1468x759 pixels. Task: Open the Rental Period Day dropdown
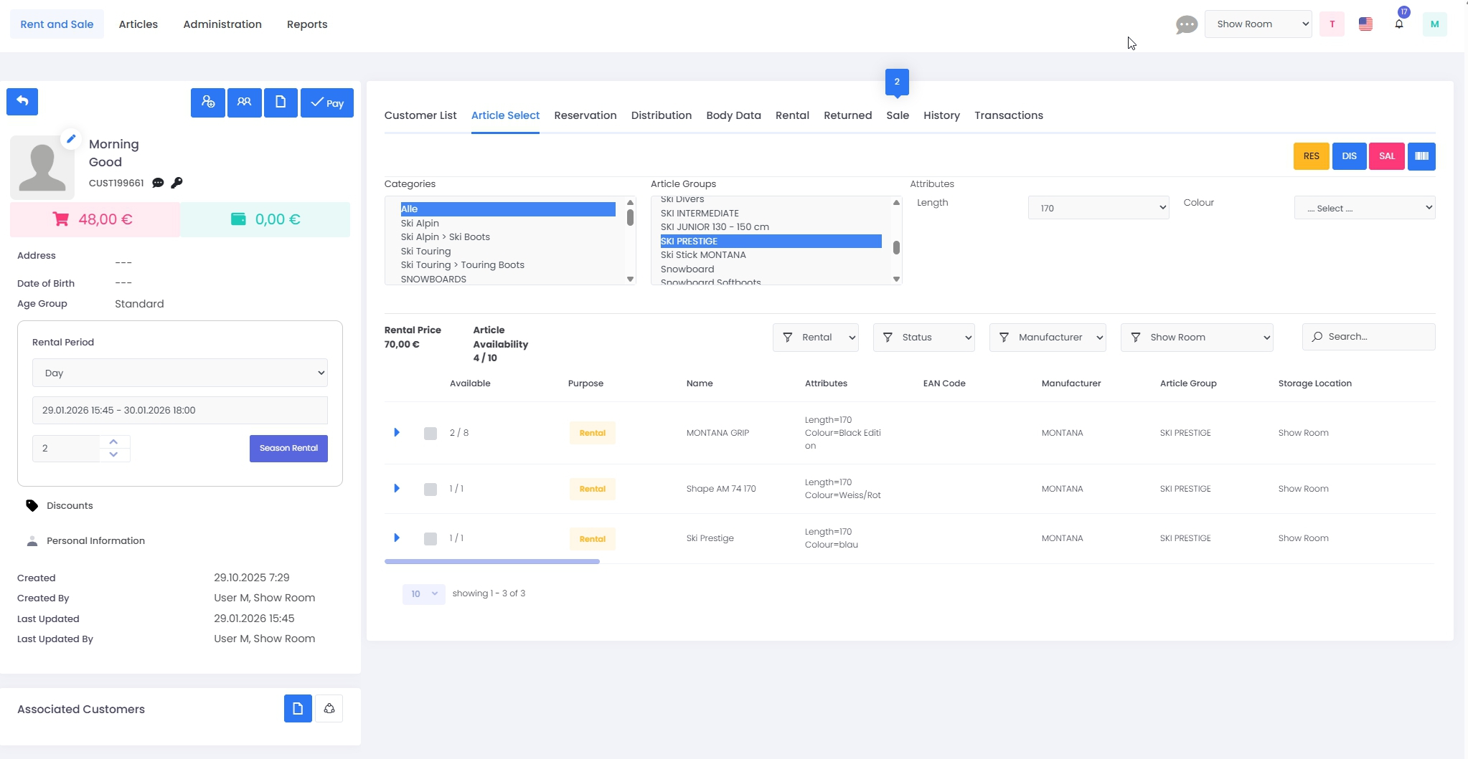pyautogui.click(x=179, y=373)
